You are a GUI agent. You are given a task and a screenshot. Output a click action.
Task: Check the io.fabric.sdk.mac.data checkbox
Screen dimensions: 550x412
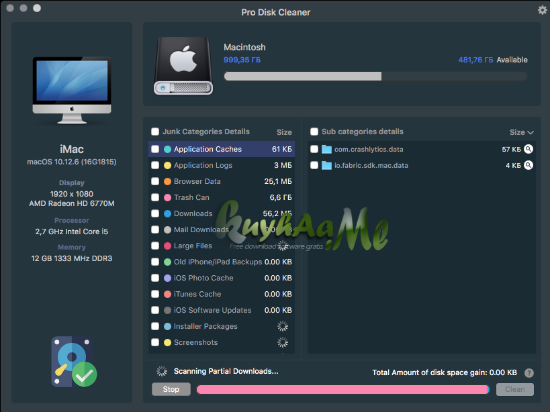coord(314,165)
